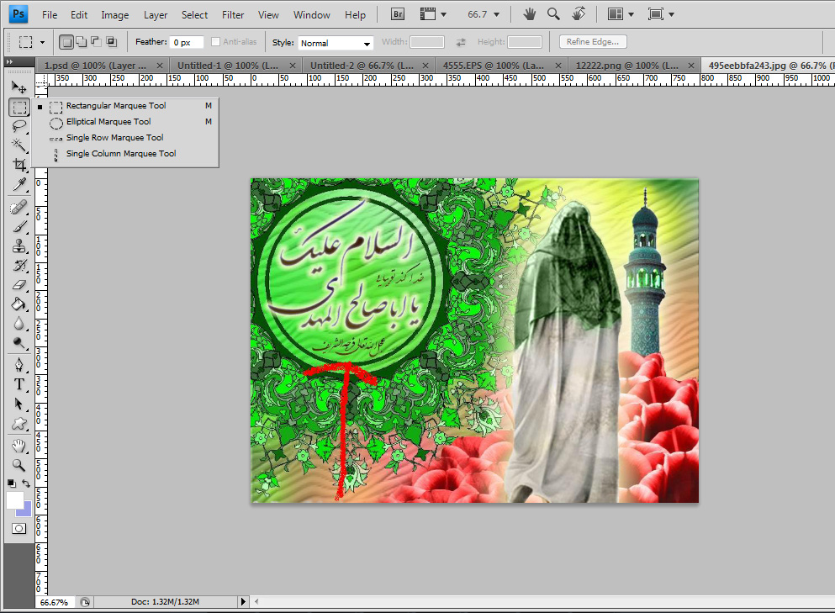Select the Paint Bucket tool

(x=19, y=304)
